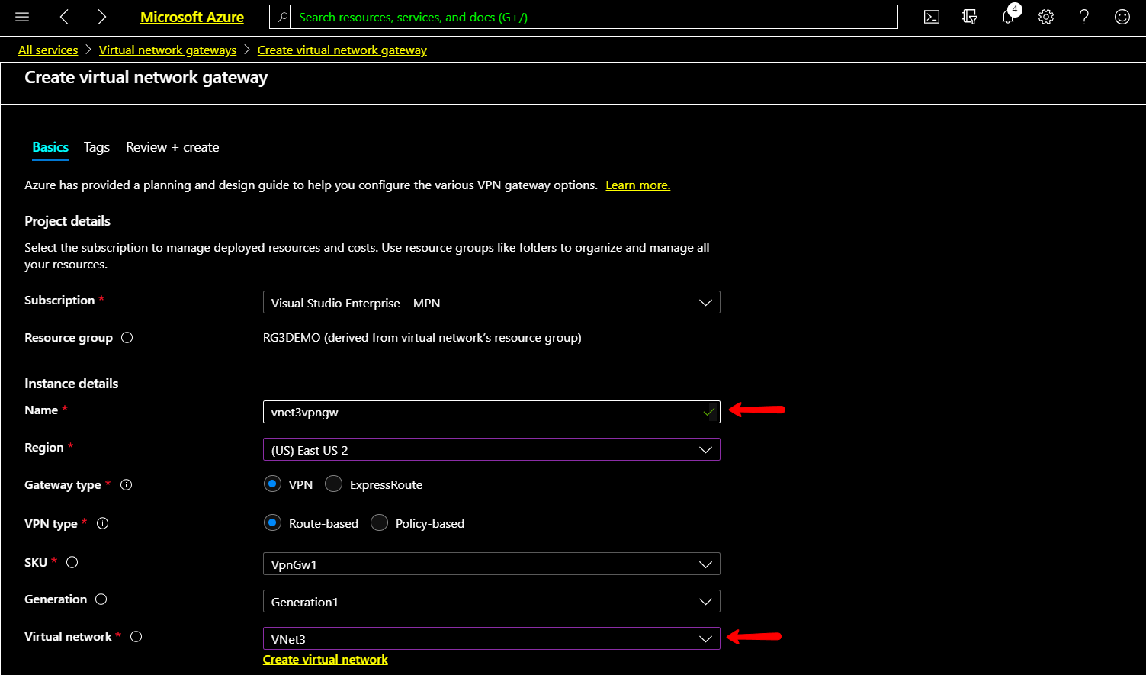This screenshot has height=675, width=1146.
Task: Click the Project details heading
Action: pyautogui.click(x=68, y=221)
